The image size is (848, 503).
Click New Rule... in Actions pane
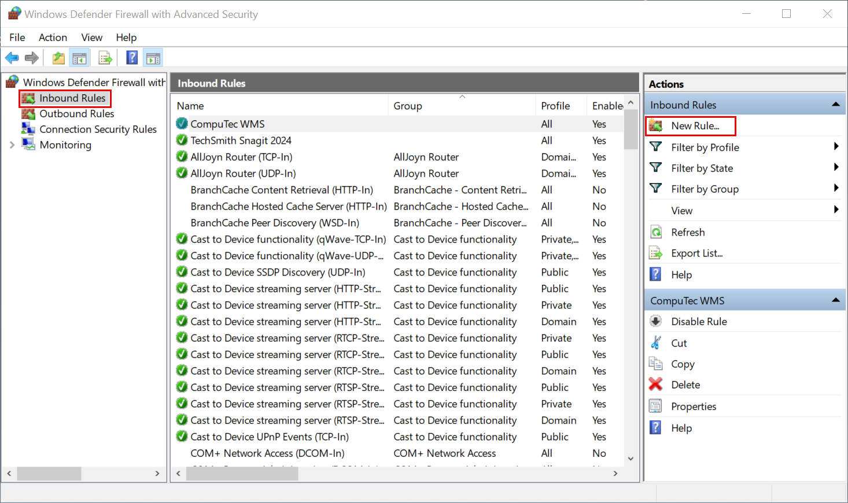coord(695,126)
